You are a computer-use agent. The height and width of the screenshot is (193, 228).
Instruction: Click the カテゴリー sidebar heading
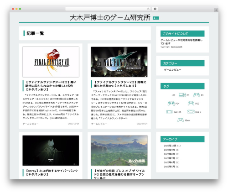point(182,63)
